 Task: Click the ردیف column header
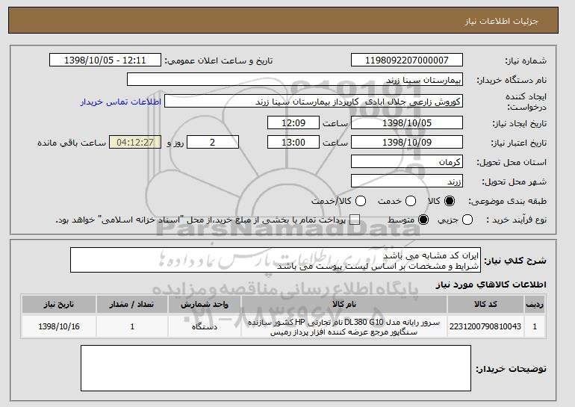pyautogui.click(x=535, y=305)
